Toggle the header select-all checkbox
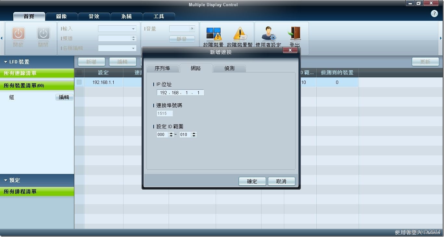The height and width of the screenshot is (237, 444). tap(79, 72)
